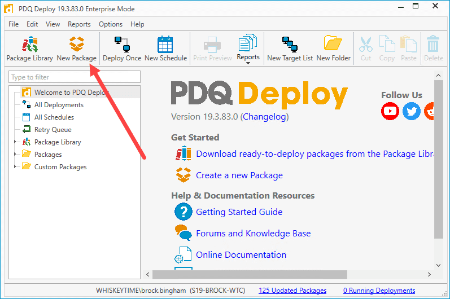
Task: Click 0 Running Deployments in status bar
Action: coord(379,291)
